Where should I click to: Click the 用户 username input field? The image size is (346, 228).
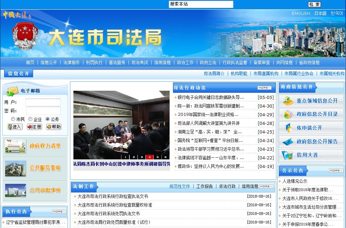coord(43,102)
